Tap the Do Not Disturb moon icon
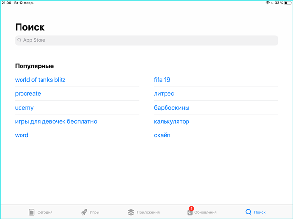Image resolution: width=293 pixels, height=219 pixels. coord(272,3)
